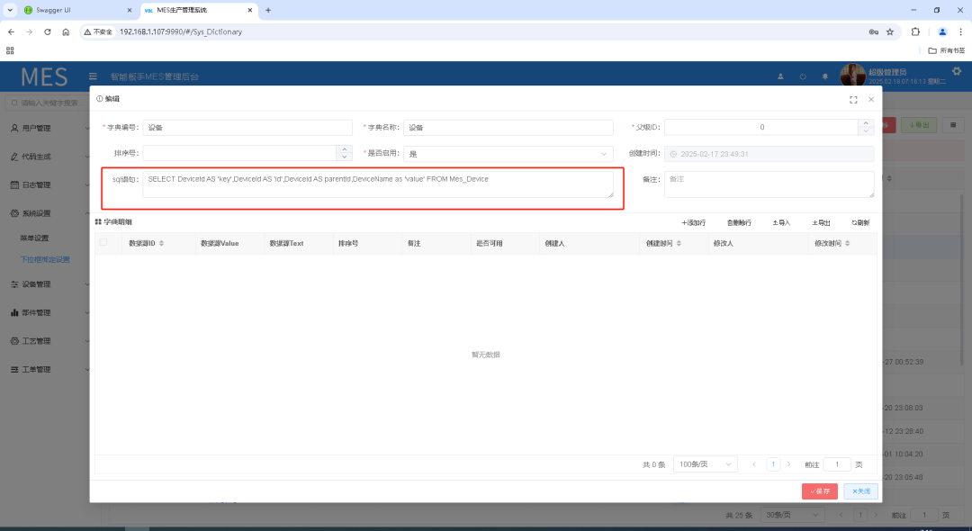Open the 设备管理 sidebar menu item
972x531 pixels.
point(36,283)
